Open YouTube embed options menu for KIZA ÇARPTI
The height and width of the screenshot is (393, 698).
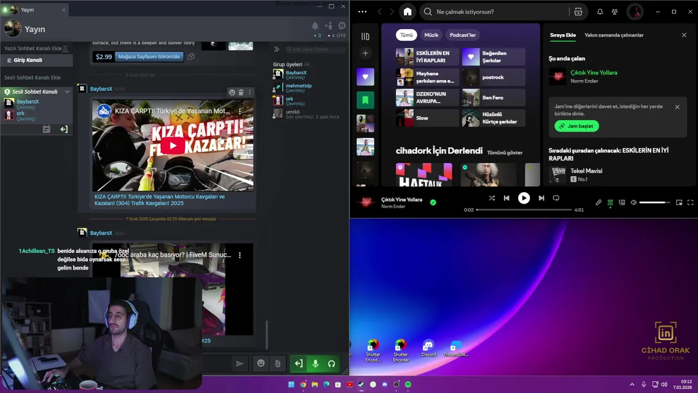[240, 111]
